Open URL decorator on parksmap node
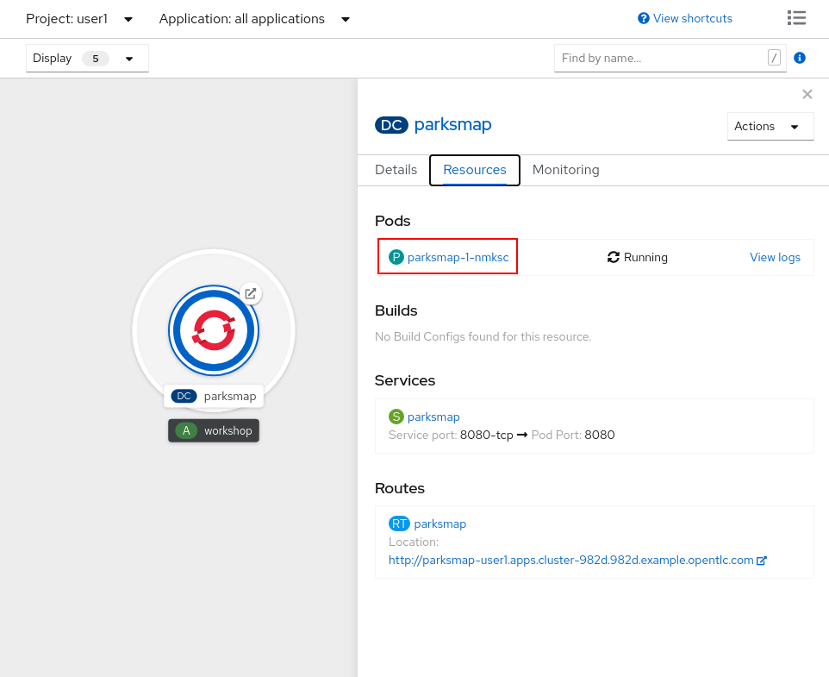The width and height of the screenshot is (829, 677). (x=251, y=293)
